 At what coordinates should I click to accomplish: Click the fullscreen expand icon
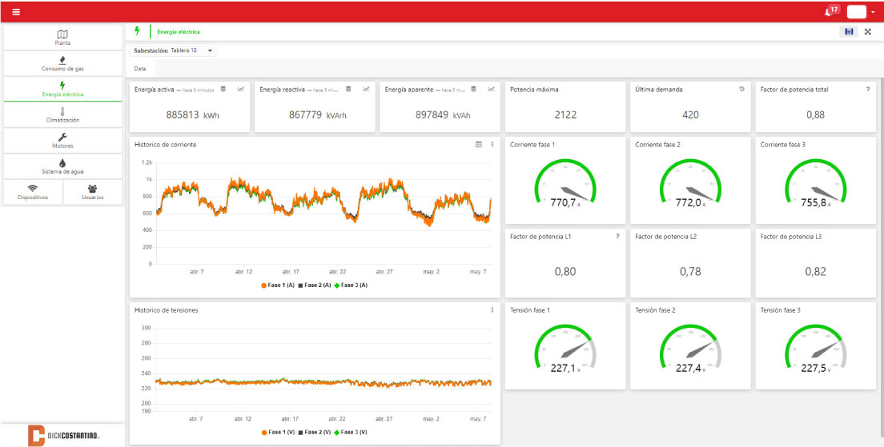(868, 31)
